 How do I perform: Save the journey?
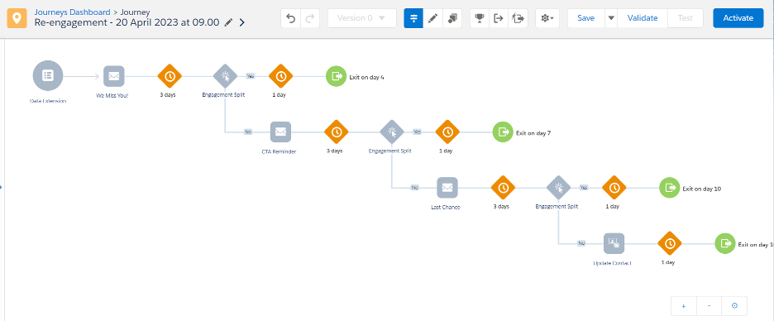(x=586, y=18)
